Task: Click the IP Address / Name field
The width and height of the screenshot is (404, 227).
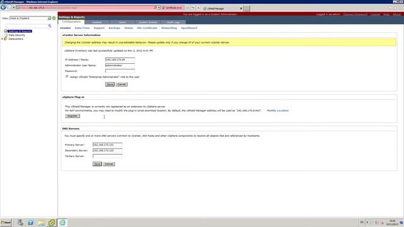Action: tap(120, 59)
